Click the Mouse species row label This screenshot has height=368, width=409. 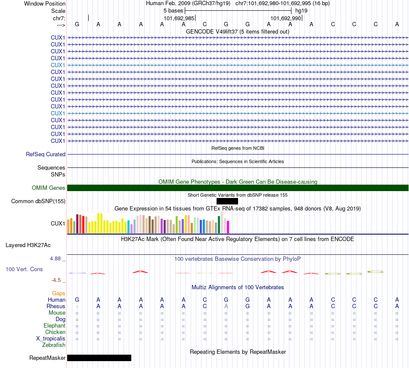pyautogui.click(x=57, y=313)
